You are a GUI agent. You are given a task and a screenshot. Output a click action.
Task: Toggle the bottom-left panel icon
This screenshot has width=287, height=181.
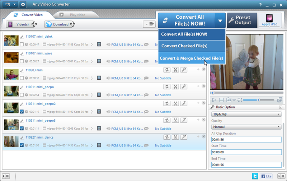(x=6, y=176)
